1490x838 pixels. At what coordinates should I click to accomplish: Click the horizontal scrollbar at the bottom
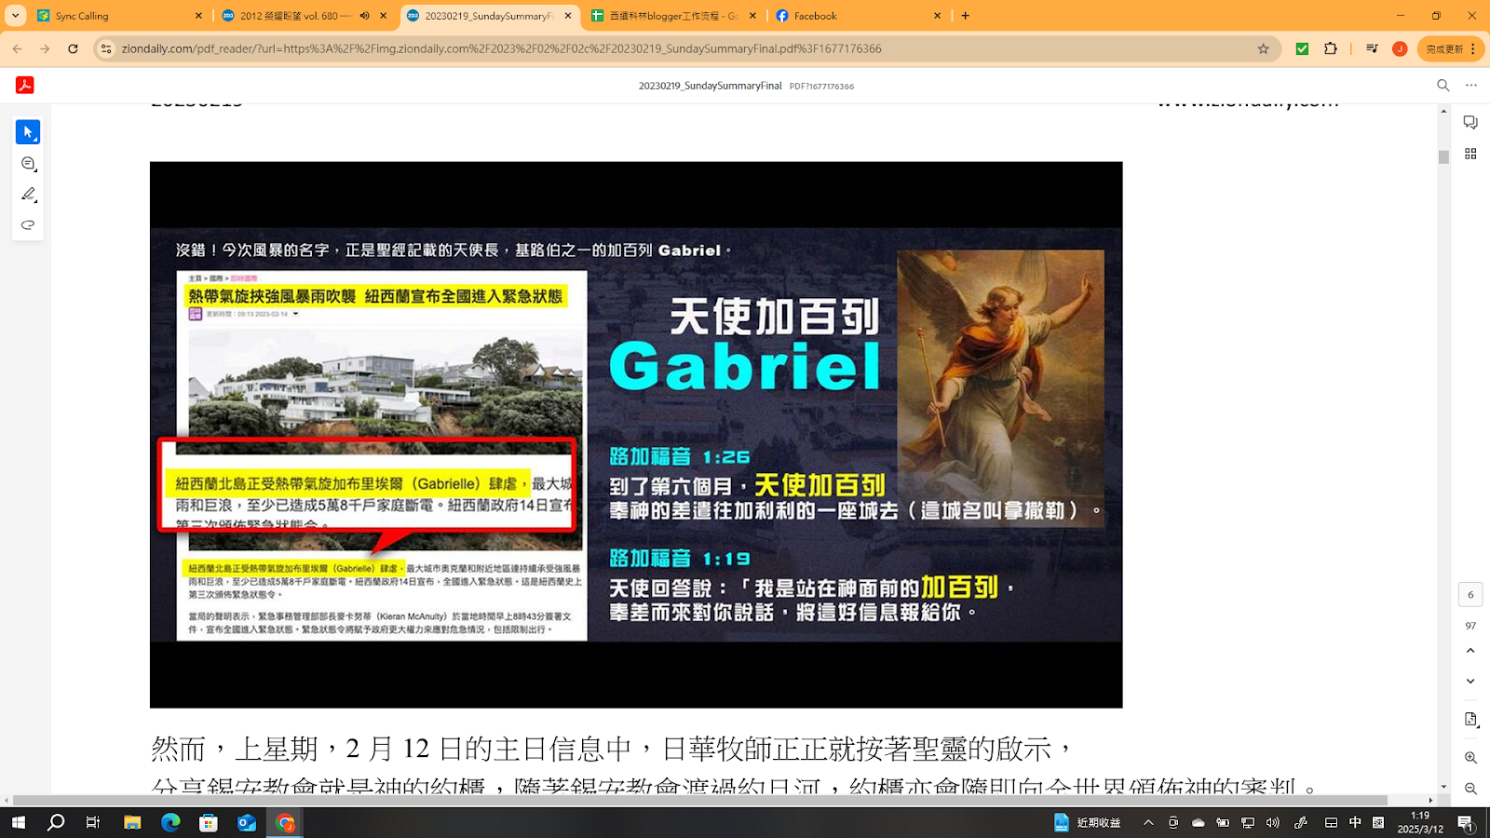[700, 801]
